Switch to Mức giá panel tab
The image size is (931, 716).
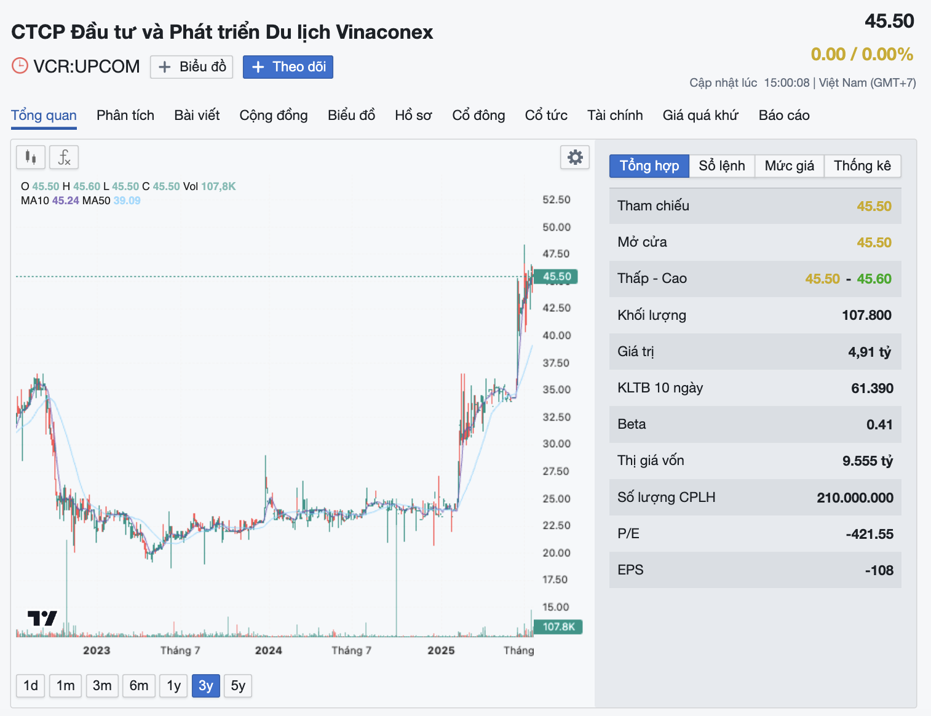pyautogui.click(x=790, y=166)
